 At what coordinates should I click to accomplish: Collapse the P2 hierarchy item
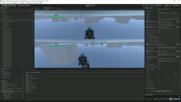2,20
